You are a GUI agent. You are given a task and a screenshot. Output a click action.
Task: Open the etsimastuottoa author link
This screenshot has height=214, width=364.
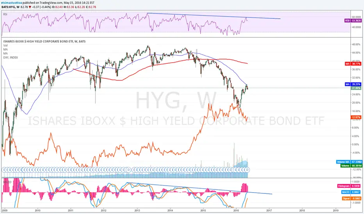click(x=12, y=3)
